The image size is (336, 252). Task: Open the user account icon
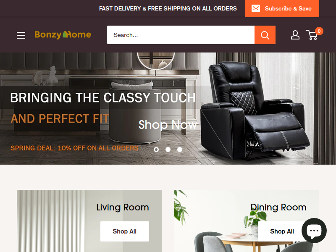[x=295, y=35]
